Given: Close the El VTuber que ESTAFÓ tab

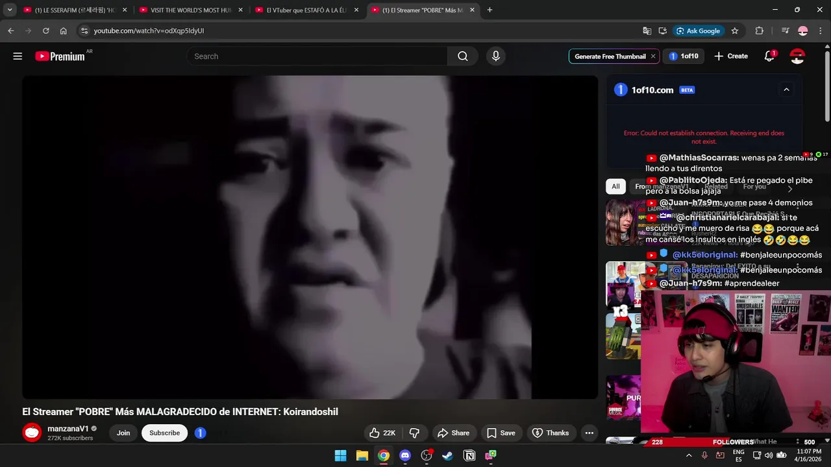Looking at the screenshot, I should pos(356,10).
